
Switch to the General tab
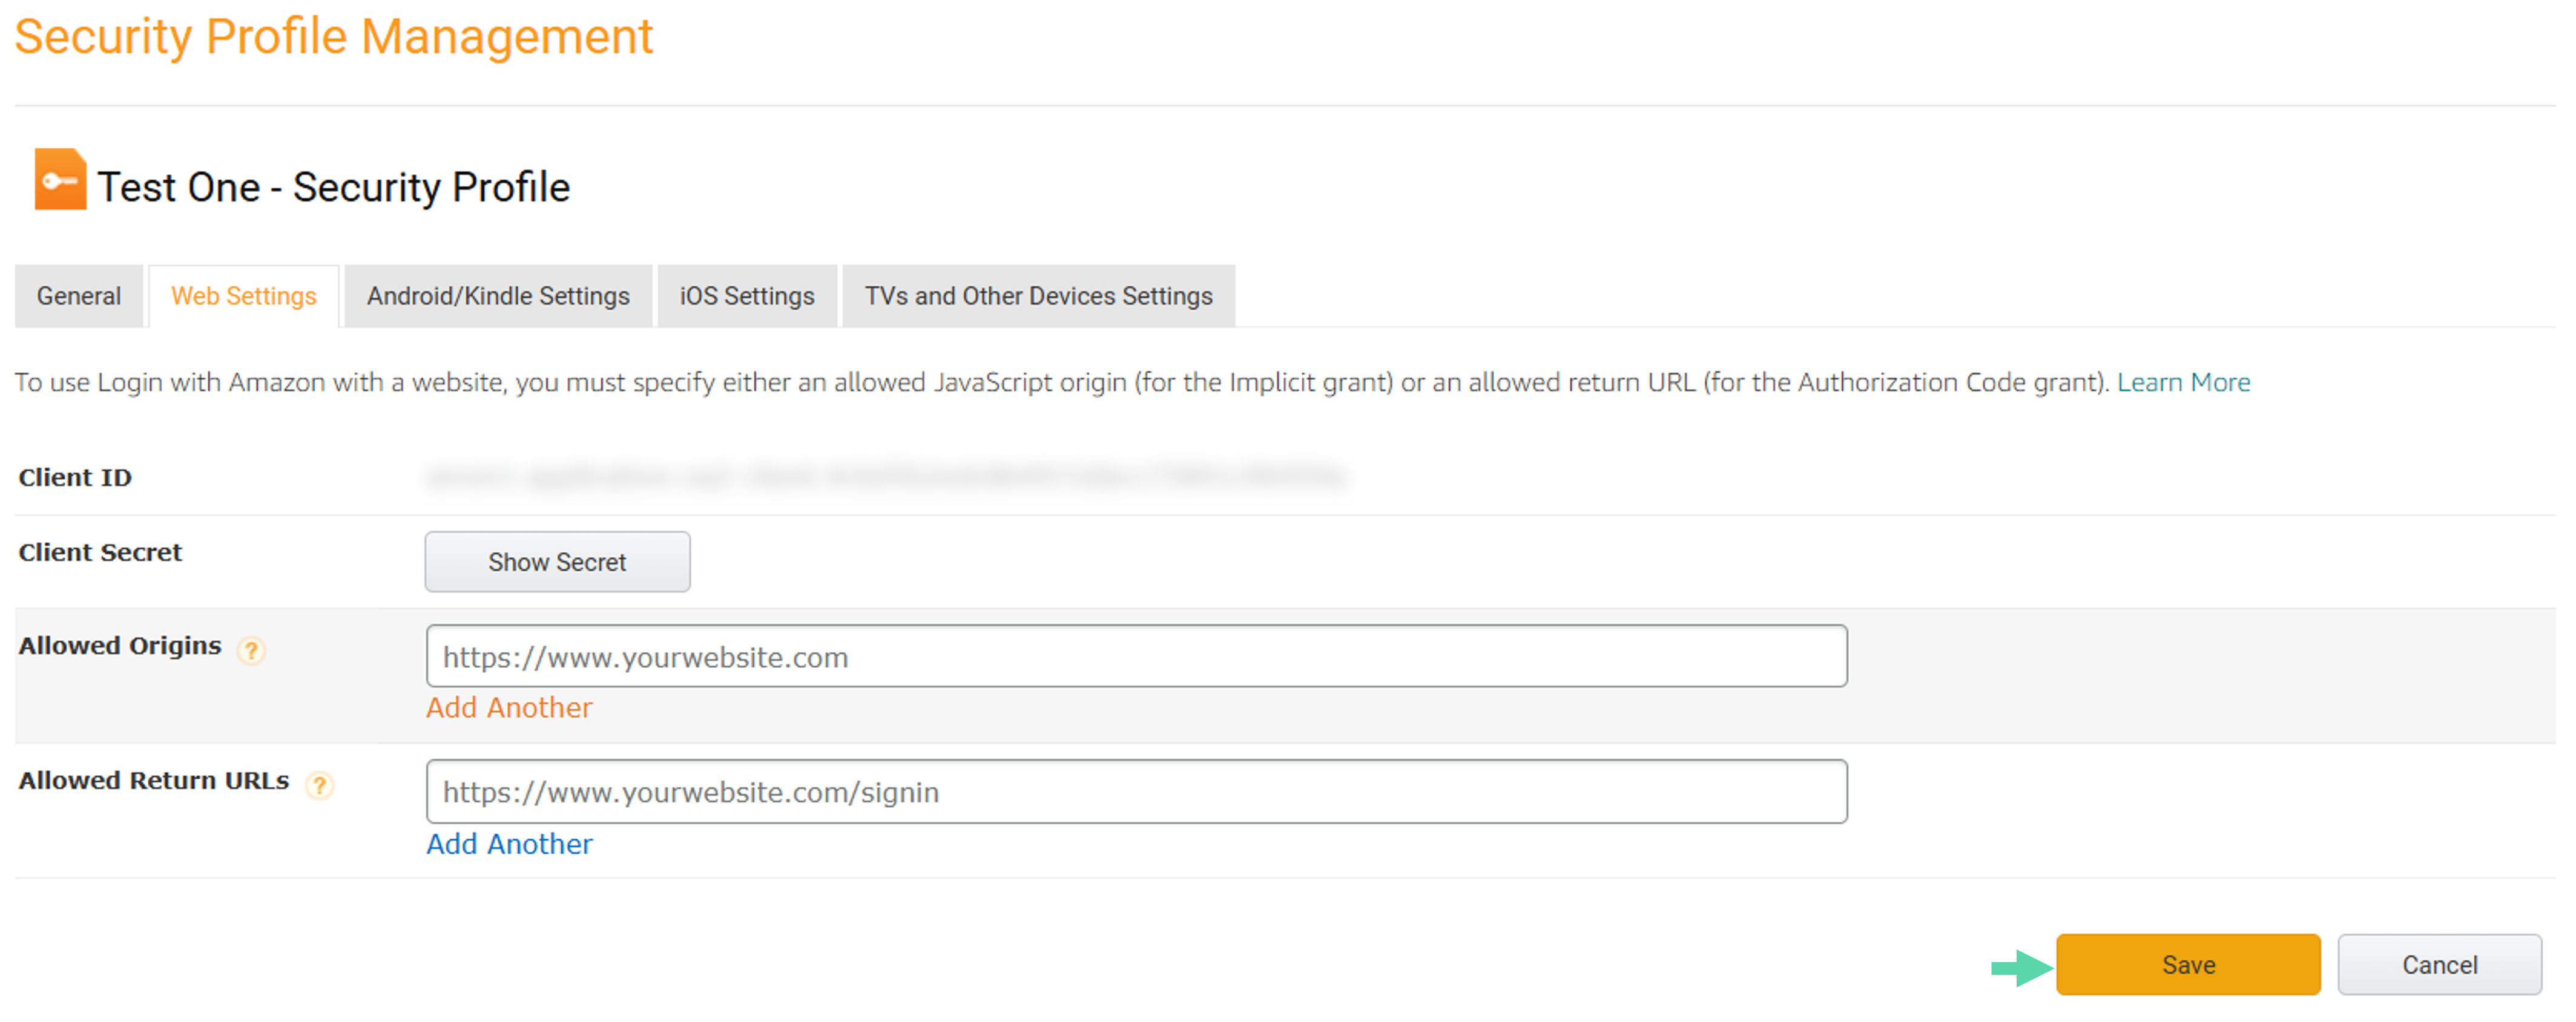[79, 296]
